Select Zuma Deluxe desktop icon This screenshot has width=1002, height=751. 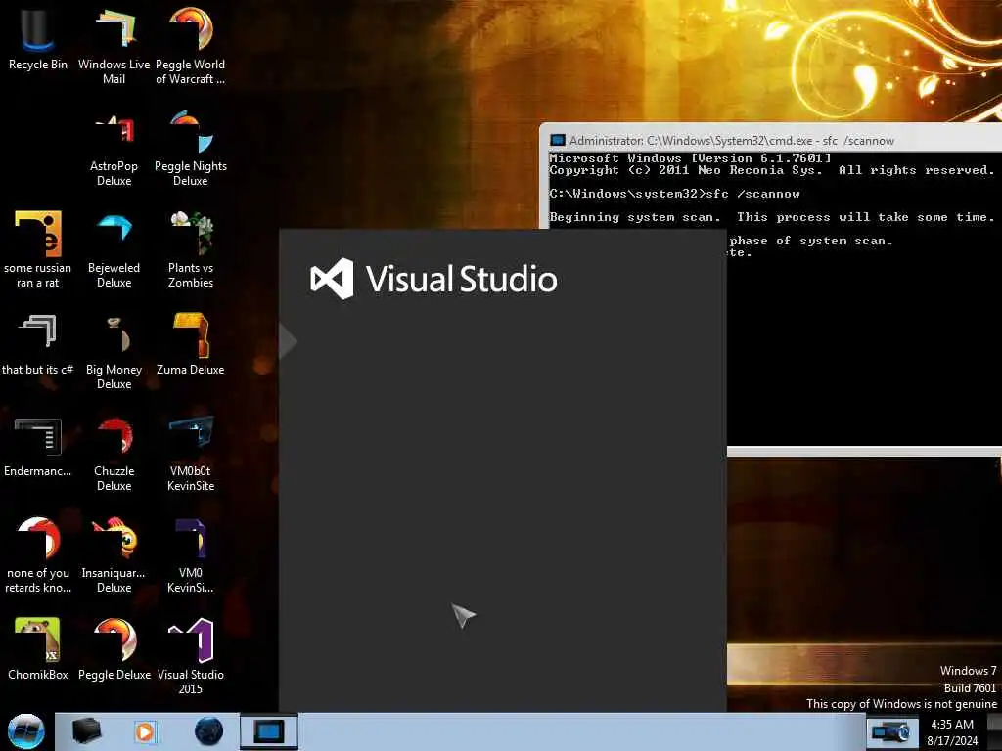pos(191,345)
